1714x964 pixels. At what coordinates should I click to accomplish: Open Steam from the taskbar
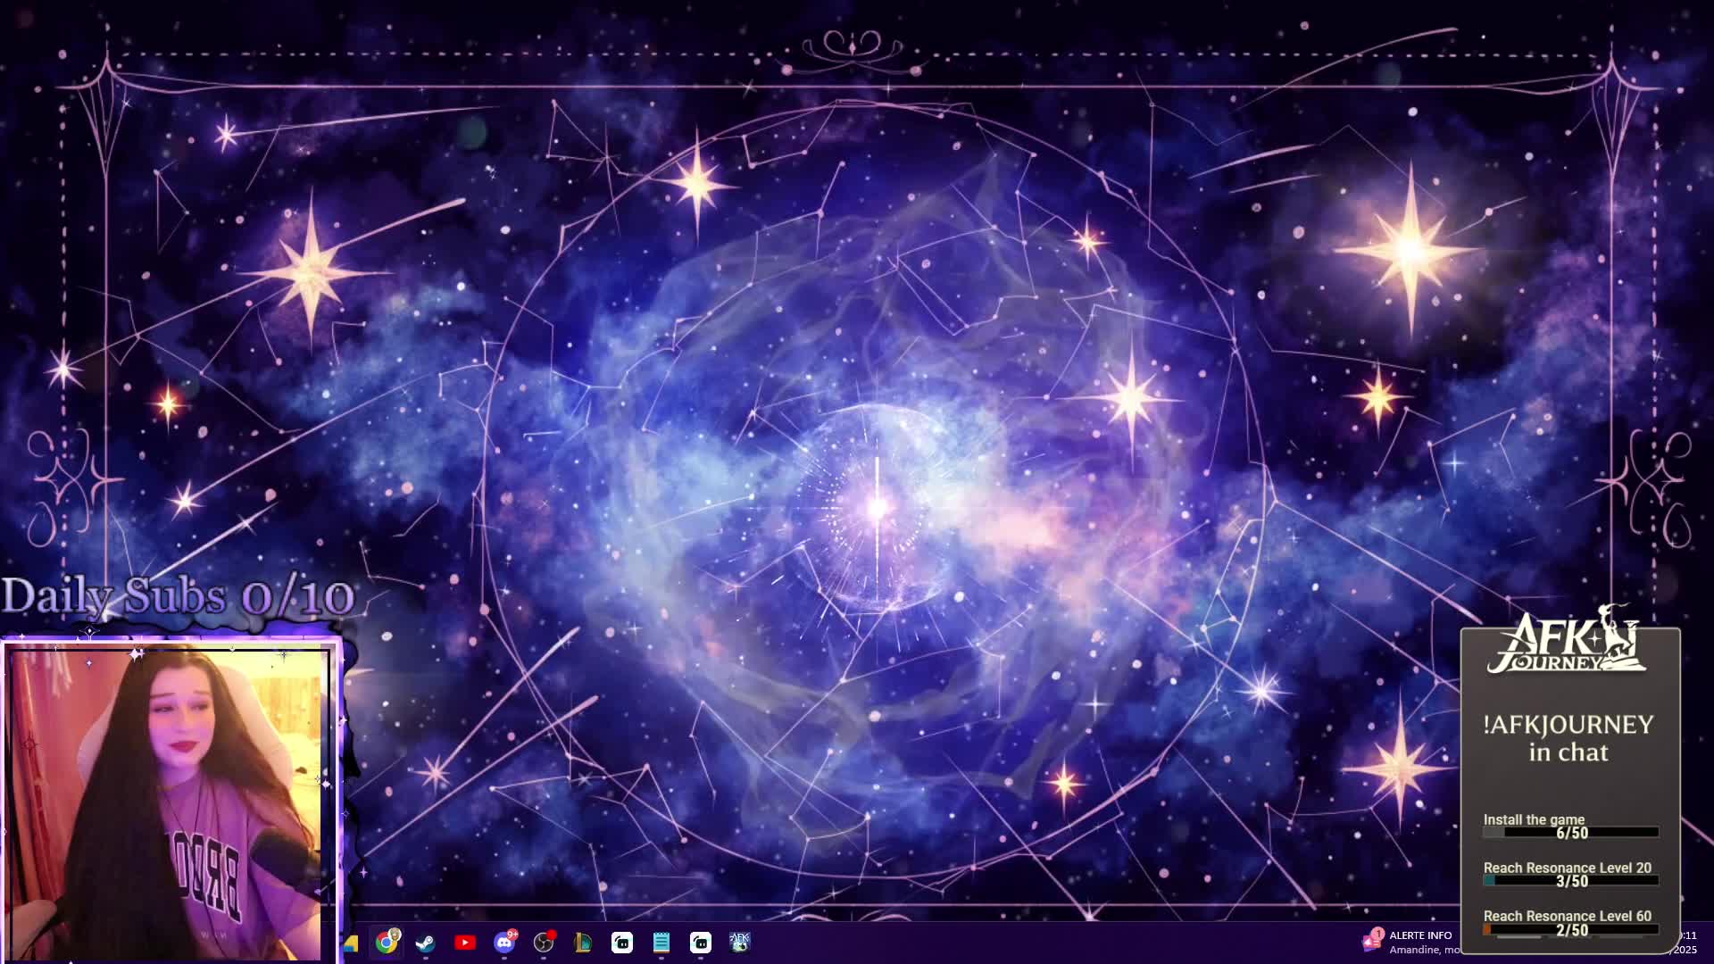click(x=426, y=943)
